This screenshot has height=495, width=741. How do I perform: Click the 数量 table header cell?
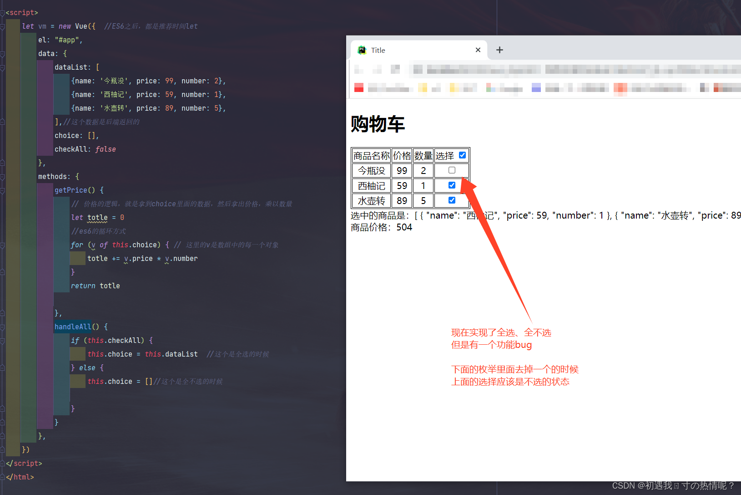click(x=423, y=156)
